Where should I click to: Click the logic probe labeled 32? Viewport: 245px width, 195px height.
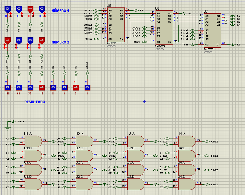[x=30, y=87]
